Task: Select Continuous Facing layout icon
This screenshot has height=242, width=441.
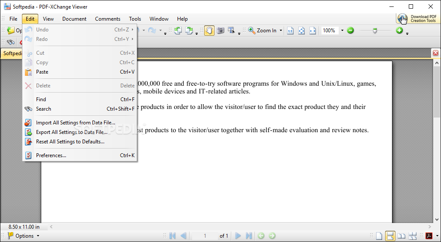Action: click(x=413, y=236)
